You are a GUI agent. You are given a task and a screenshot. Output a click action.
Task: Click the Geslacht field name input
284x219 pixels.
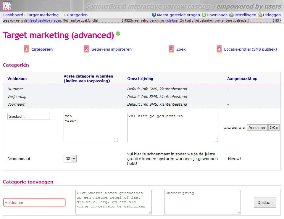point(29,116)
